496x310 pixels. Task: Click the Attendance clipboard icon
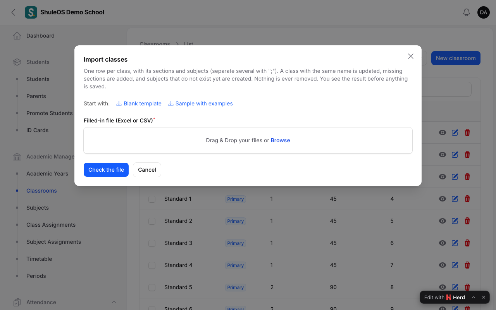click(x=17, y=302)
